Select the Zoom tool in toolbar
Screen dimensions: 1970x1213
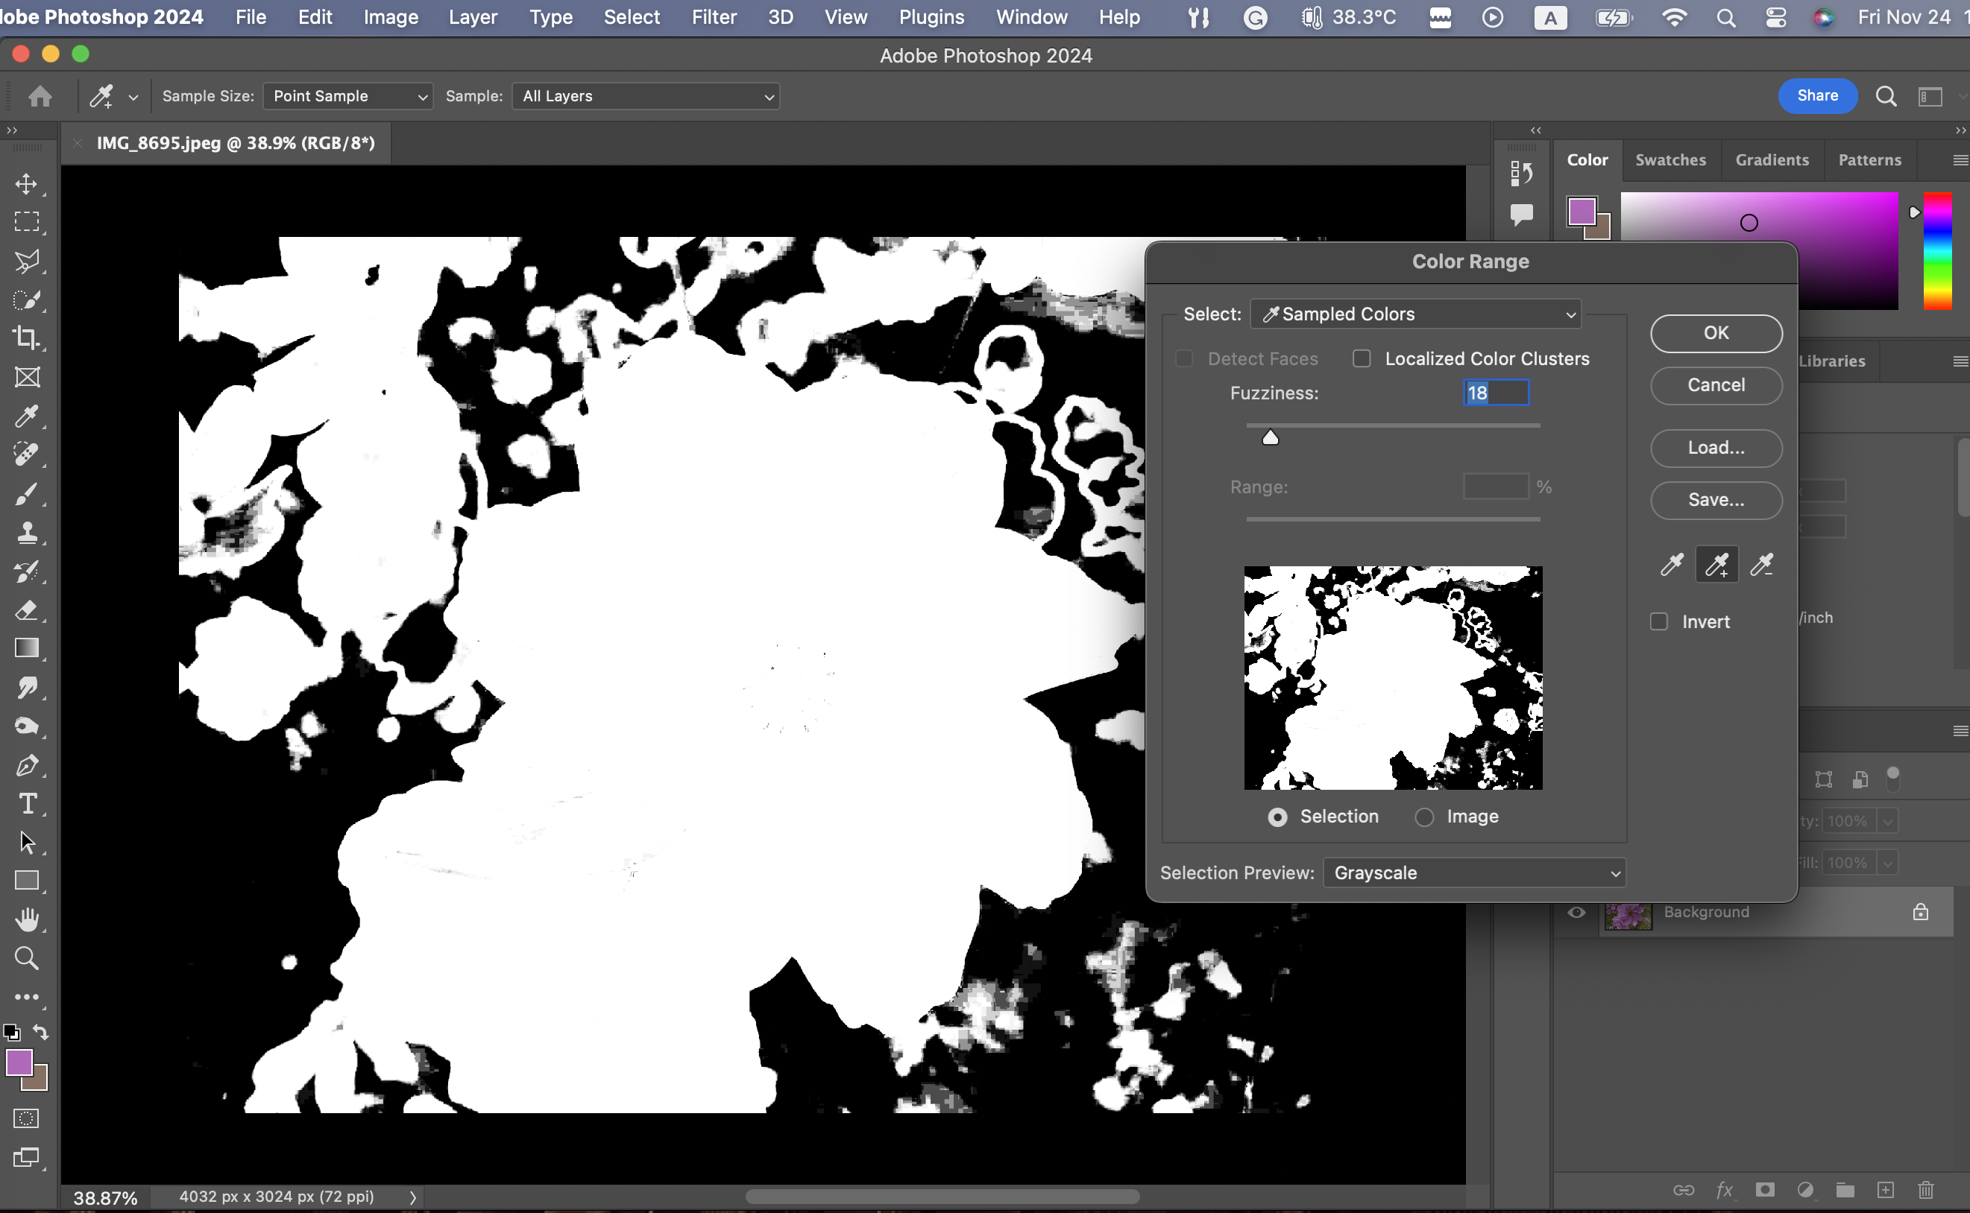[x=27, y=958]
